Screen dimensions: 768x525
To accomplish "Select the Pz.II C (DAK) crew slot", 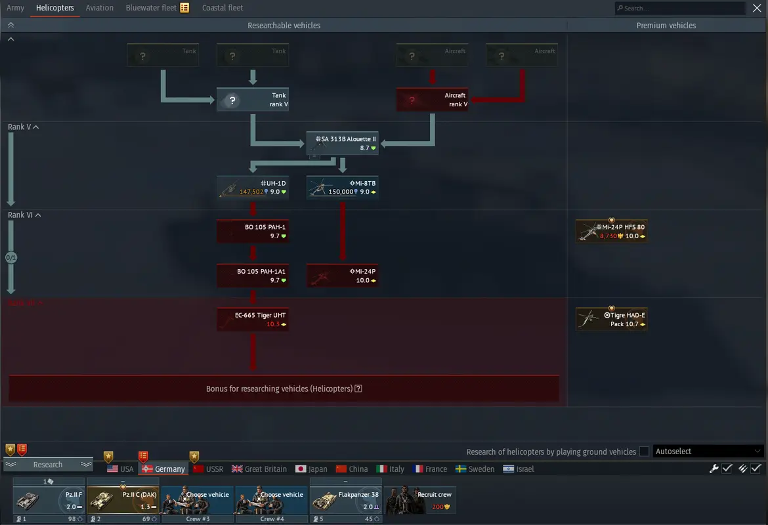I will [x=123, y=500].
